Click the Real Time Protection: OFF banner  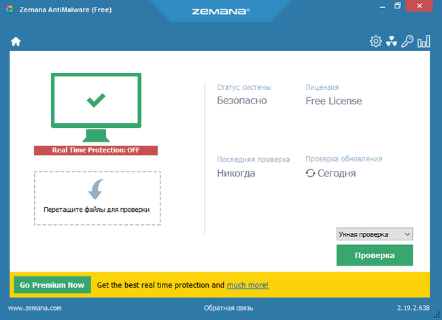click(96, 150)
